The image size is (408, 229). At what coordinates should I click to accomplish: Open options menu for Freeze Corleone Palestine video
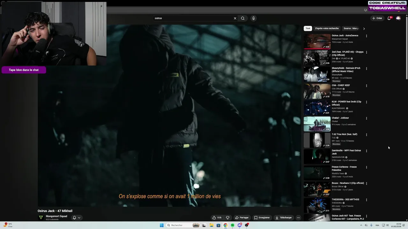(367, 167)
